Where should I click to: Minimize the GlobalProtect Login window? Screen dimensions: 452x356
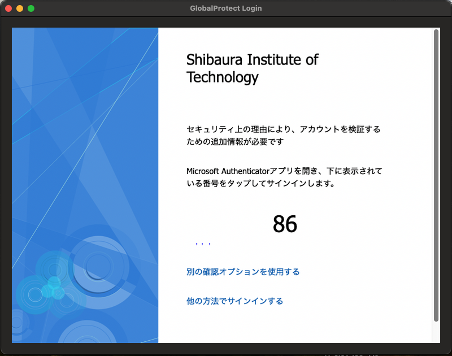(x=20, y=8)
